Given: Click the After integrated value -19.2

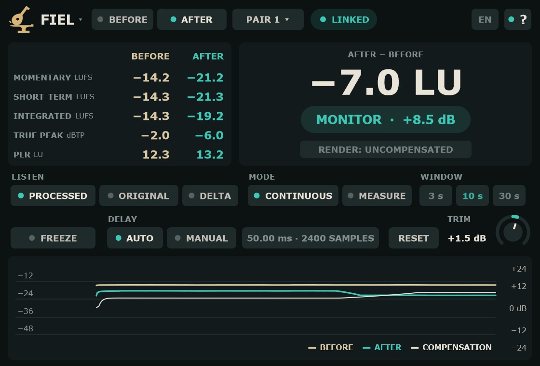Looking at the screenshot, I should point(205,116).
